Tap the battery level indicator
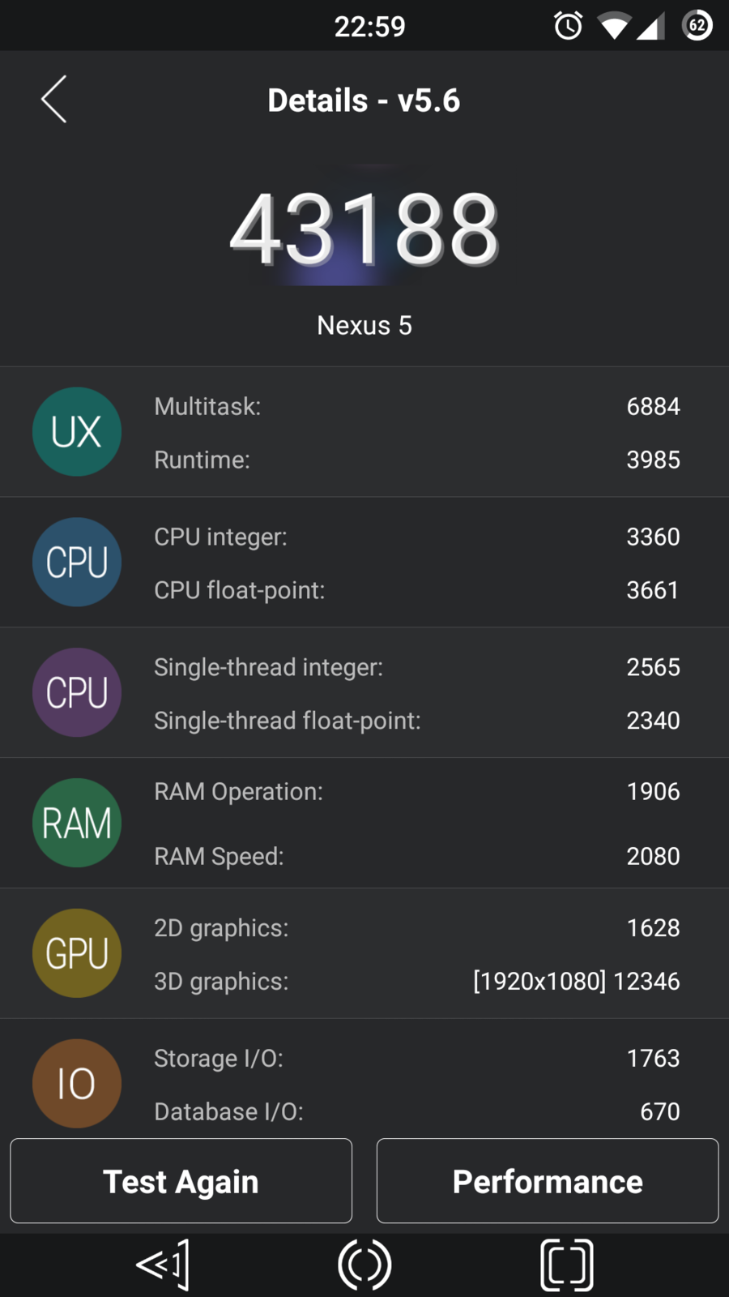 tap(697, 26)
